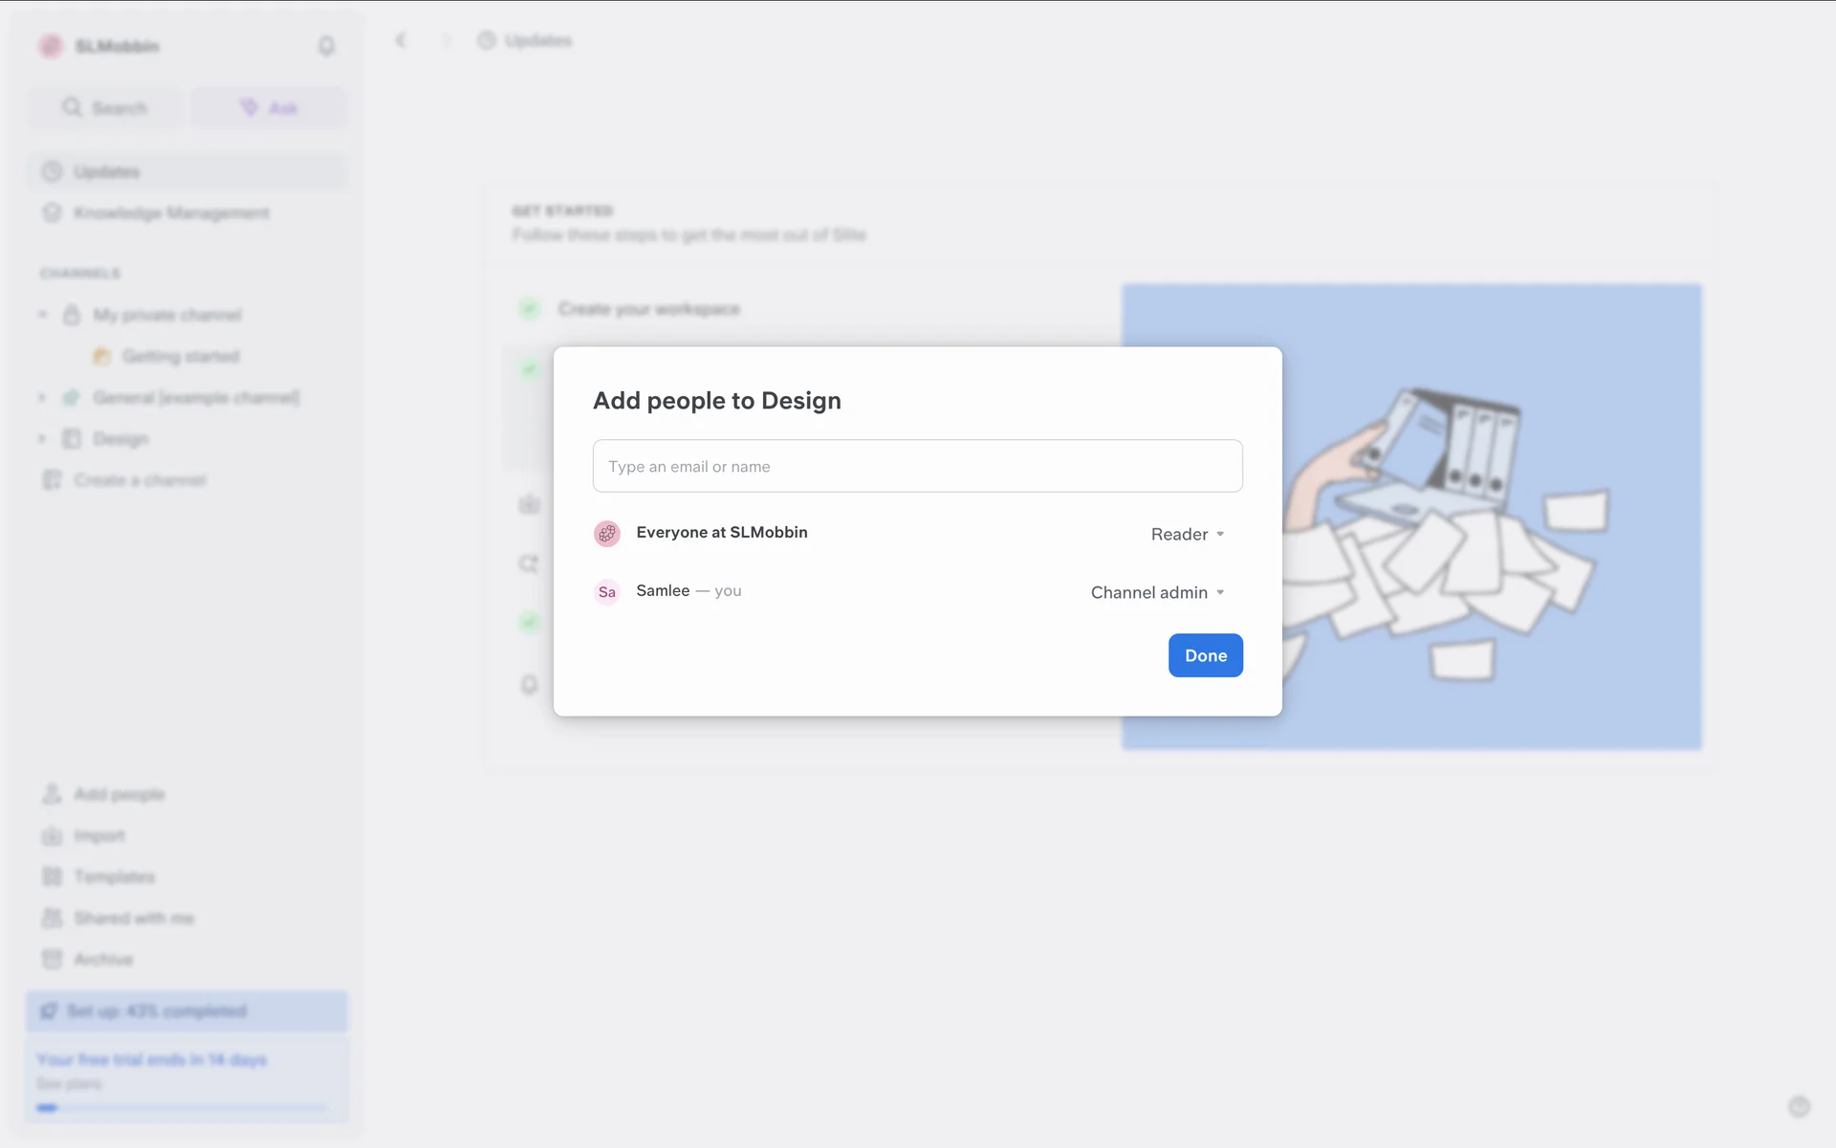The width and height of the screenshot is (1836, 1148).
Task: Click the help icon at bottom right
Action: 1799,1107
